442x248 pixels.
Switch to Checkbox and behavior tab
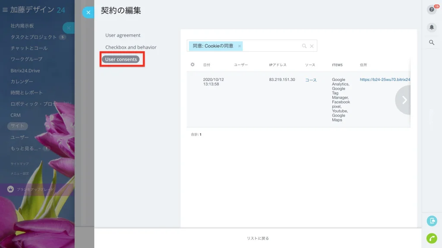coord(131,47)
